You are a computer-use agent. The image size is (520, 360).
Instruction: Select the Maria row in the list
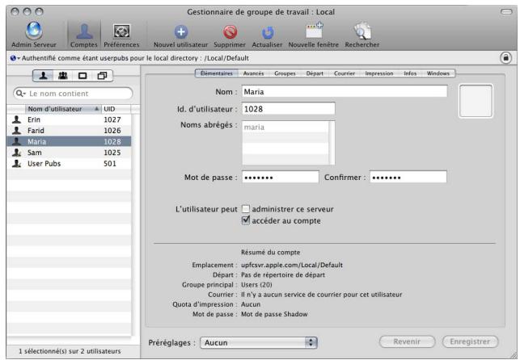point(69,141)
